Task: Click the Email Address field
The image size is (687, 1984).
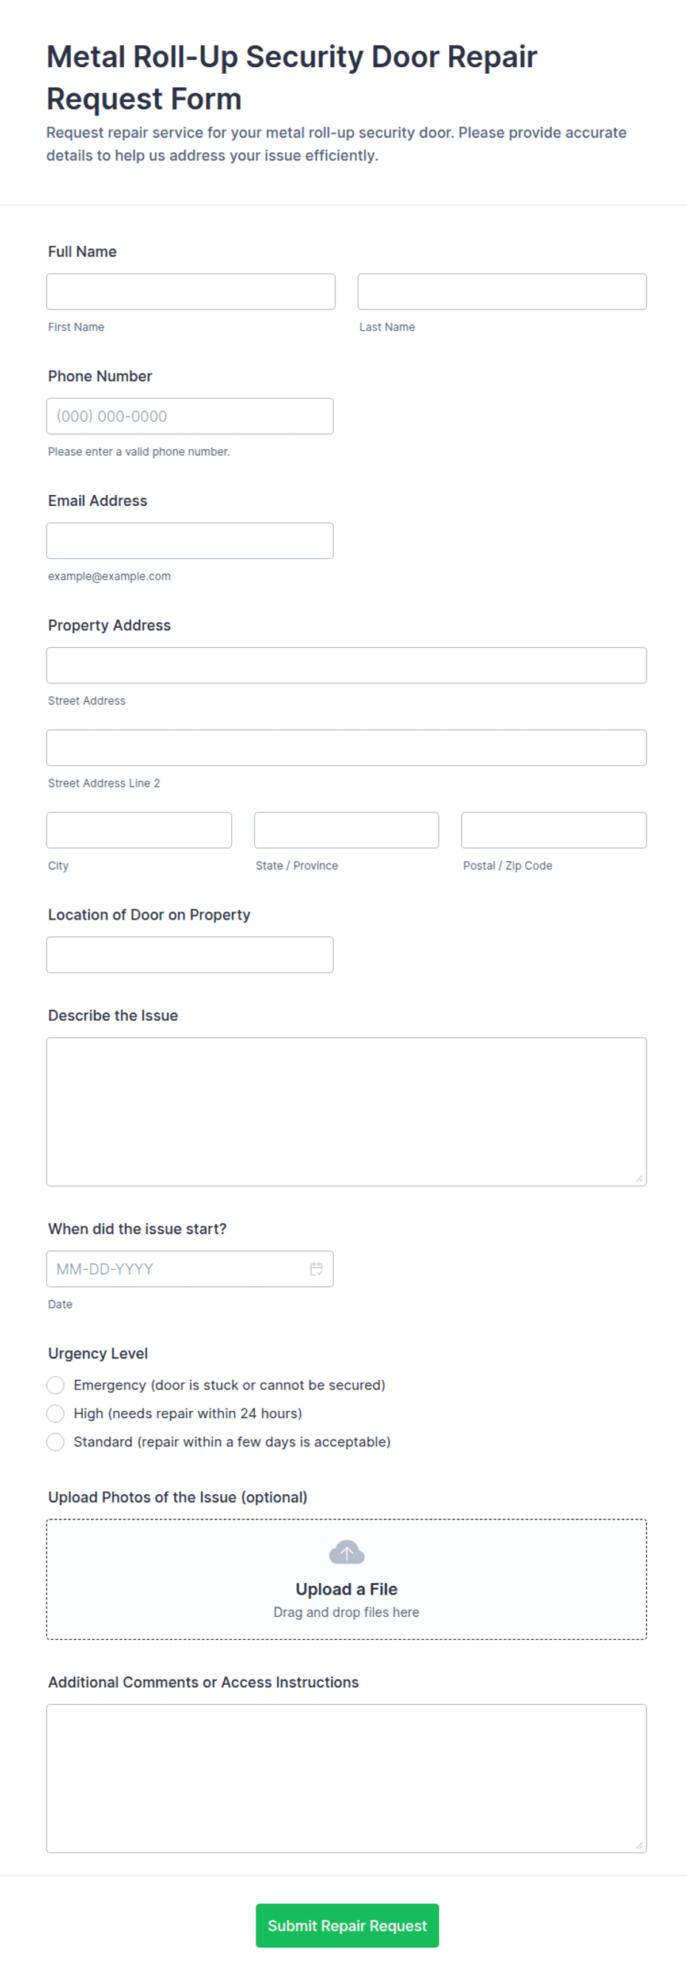Action: (x=189, y=541)
